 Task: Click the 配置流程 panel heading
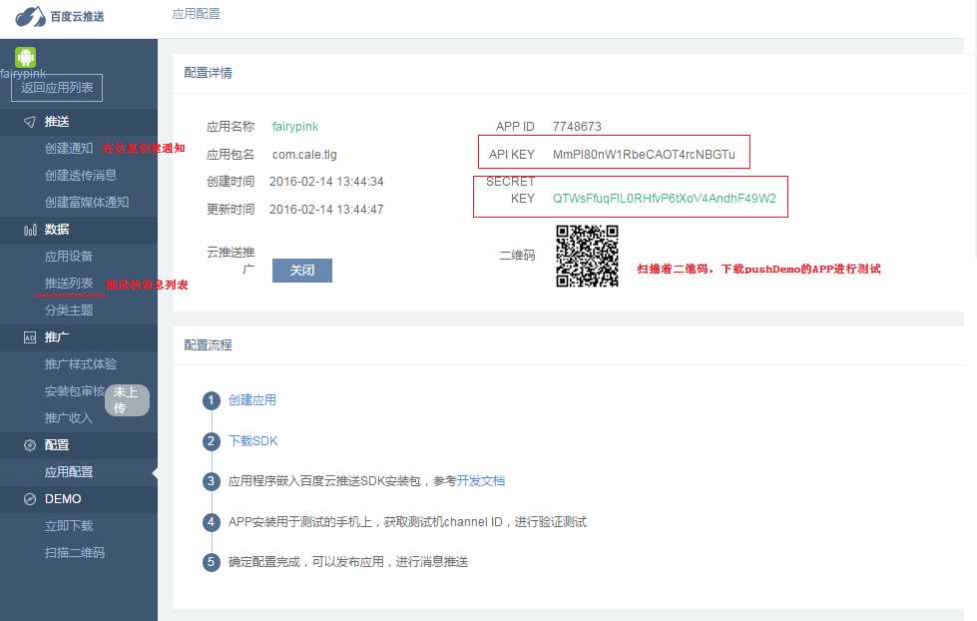pyautogui.click(x=209, y=344)
